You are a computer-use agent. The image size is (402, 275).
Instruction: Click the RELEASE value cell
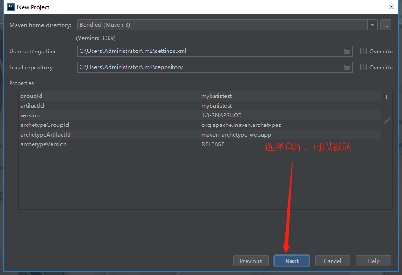point(213,144)
